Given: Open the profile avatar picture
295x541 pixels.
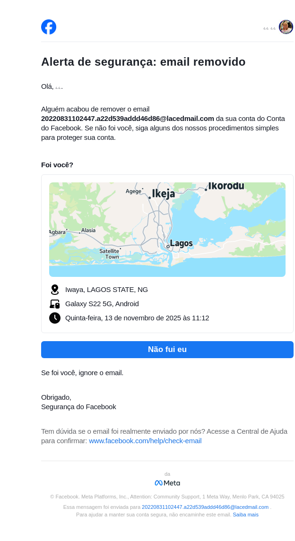Looking at the screenshot, I should (x=286, y=27).
